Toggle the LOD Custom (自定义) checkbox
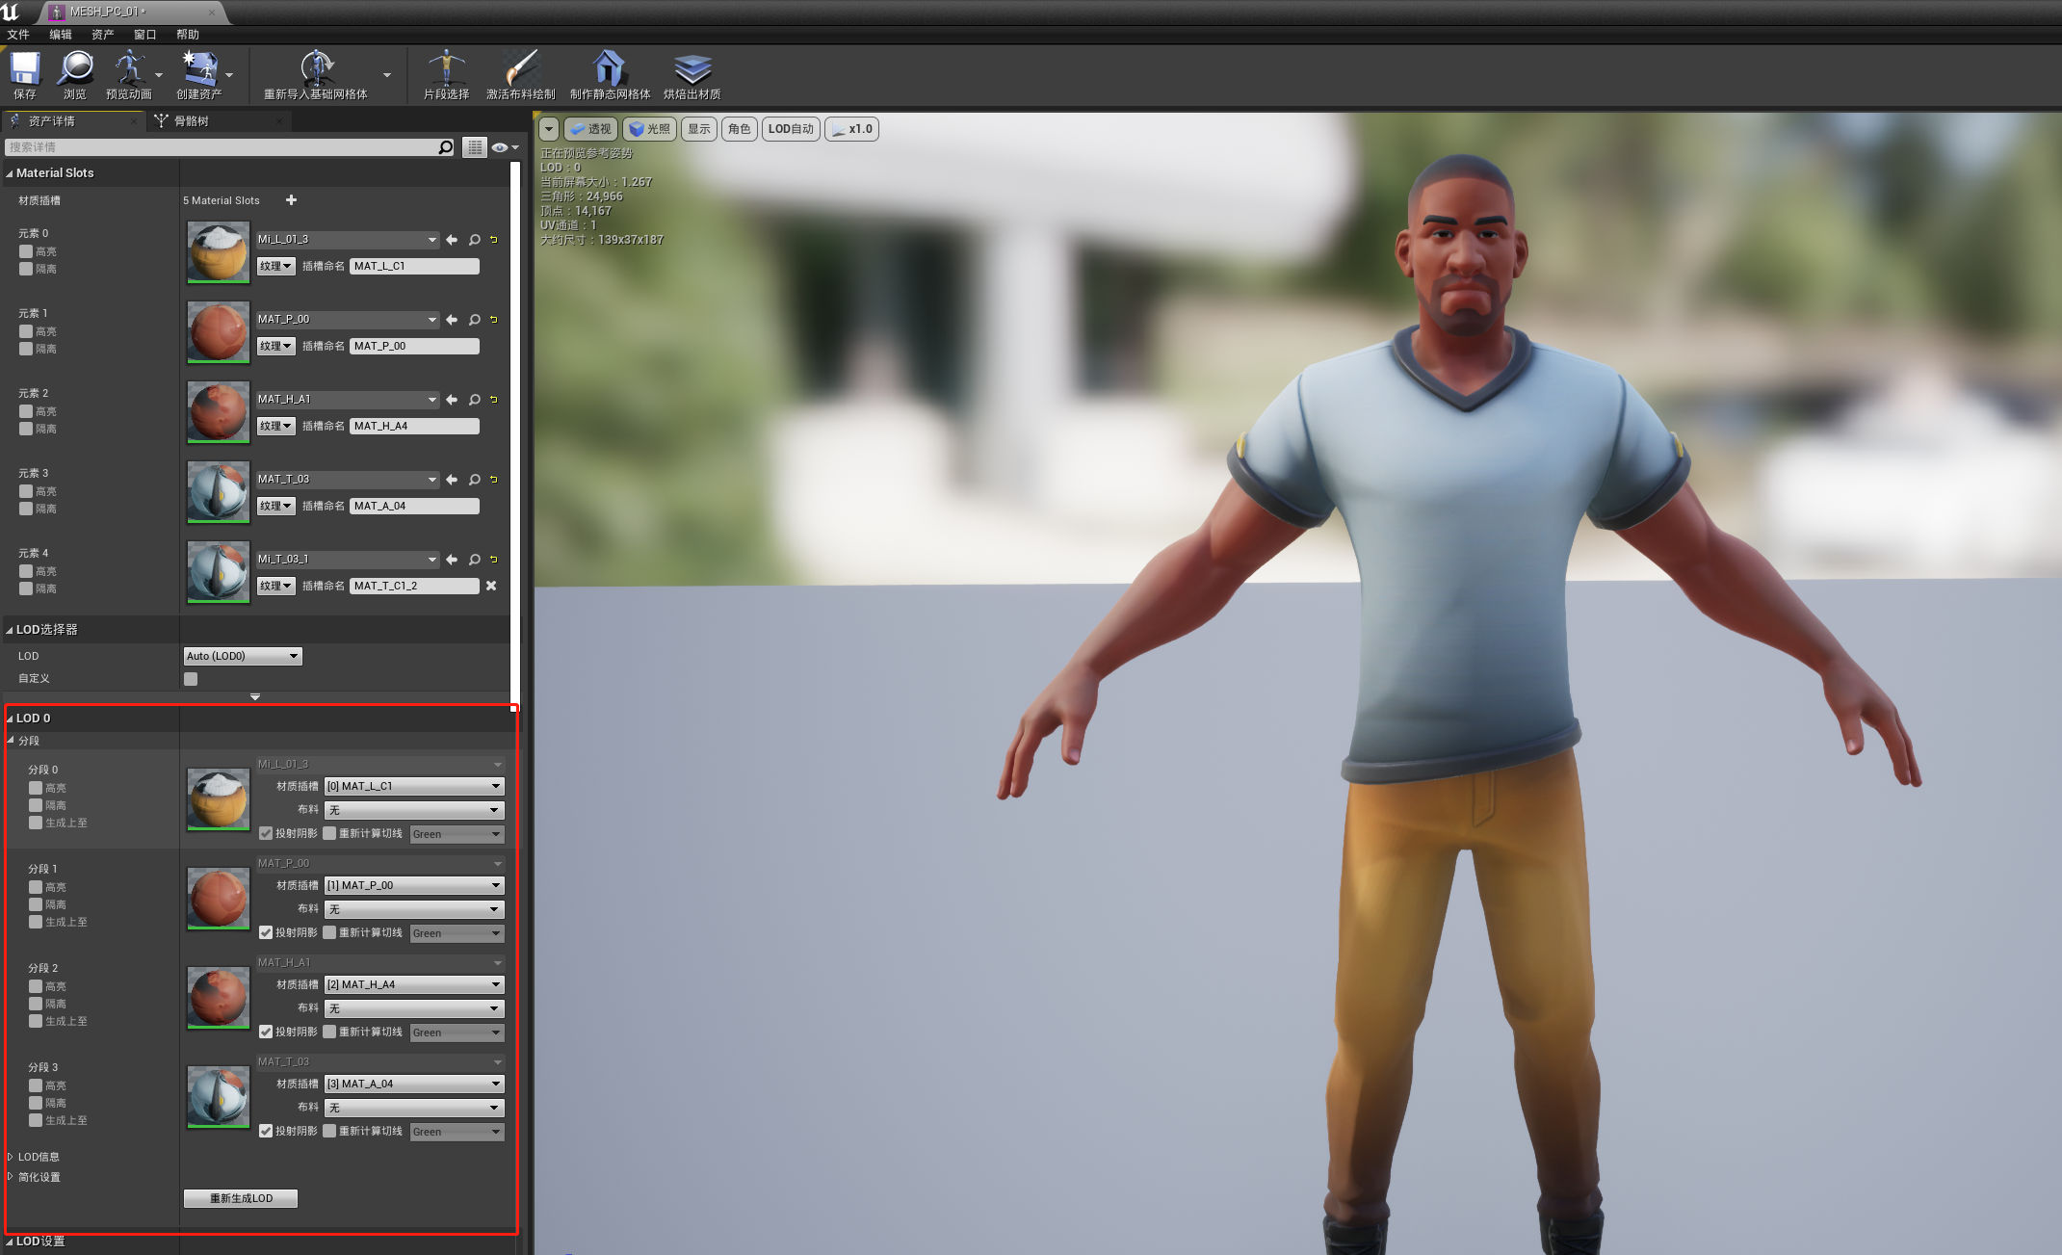The height and width of the screenshot is (1255, 2062). [191, 679]
